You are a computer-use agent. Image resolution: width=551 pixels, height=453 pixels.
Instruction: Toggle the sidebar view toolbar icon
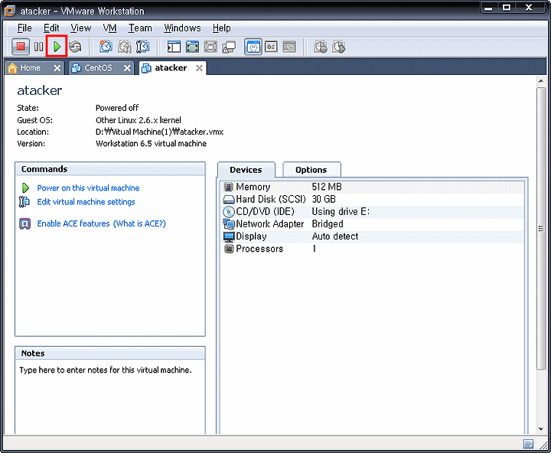coord(174,47)
